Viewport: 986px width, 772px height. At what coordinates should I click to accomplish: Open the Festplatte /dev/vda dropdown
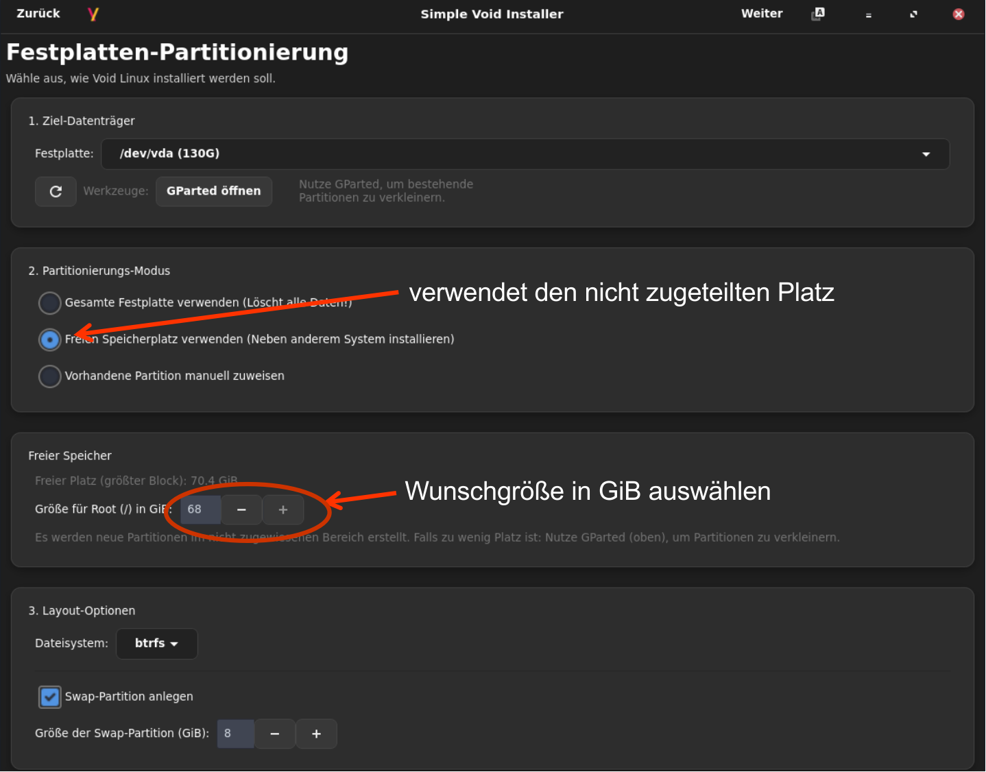click(525, 154)
